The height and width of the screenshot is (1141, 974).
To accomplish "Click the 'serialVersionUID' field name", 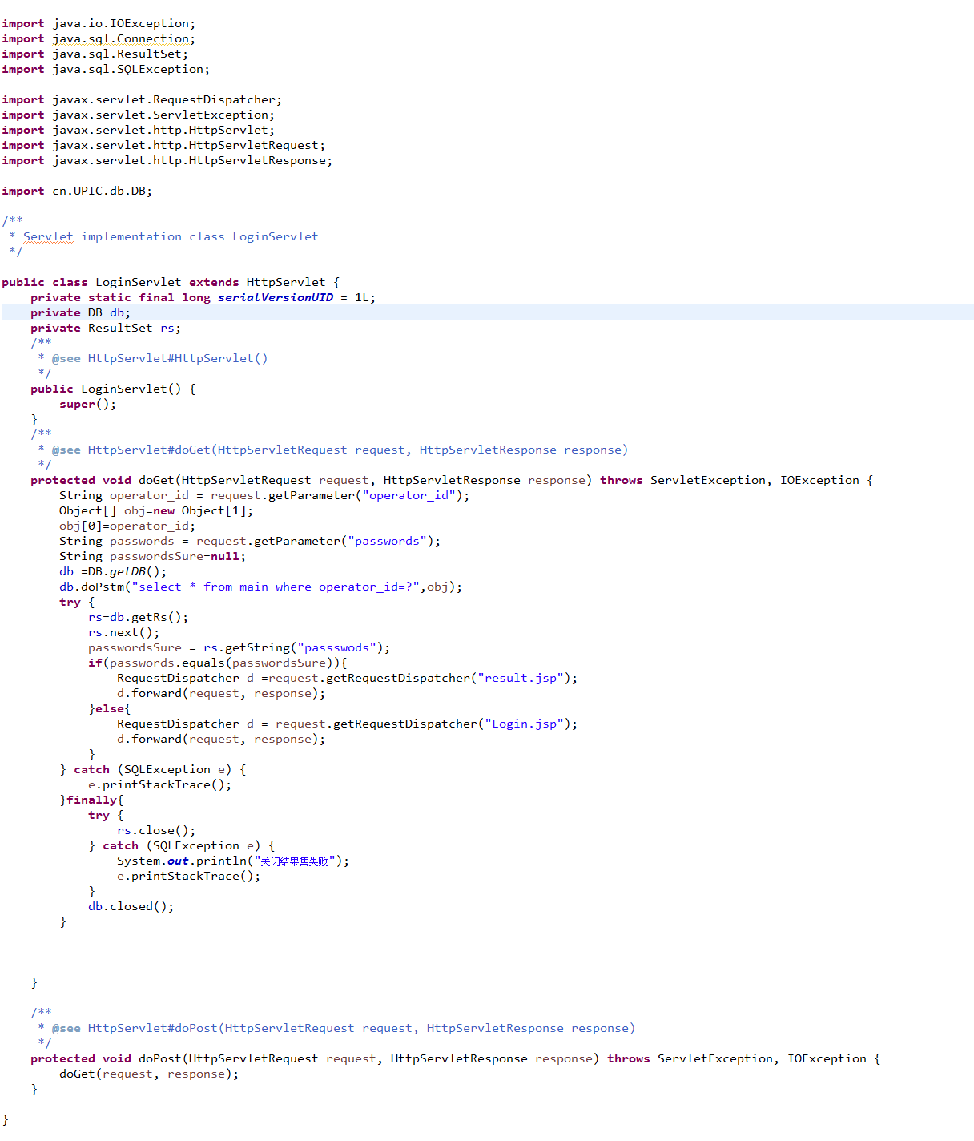I will (276, 297).
